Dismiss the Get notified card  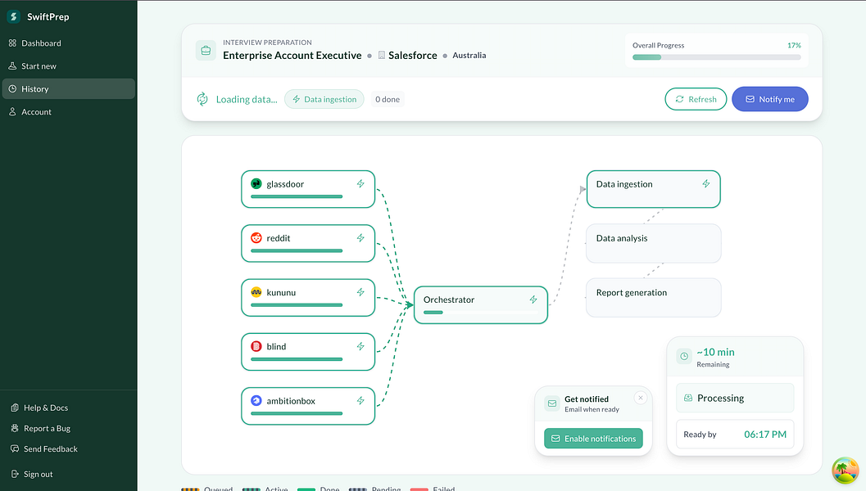641,398
